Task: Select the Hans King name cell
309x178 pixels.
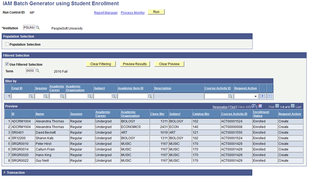Action: (52, 155)
